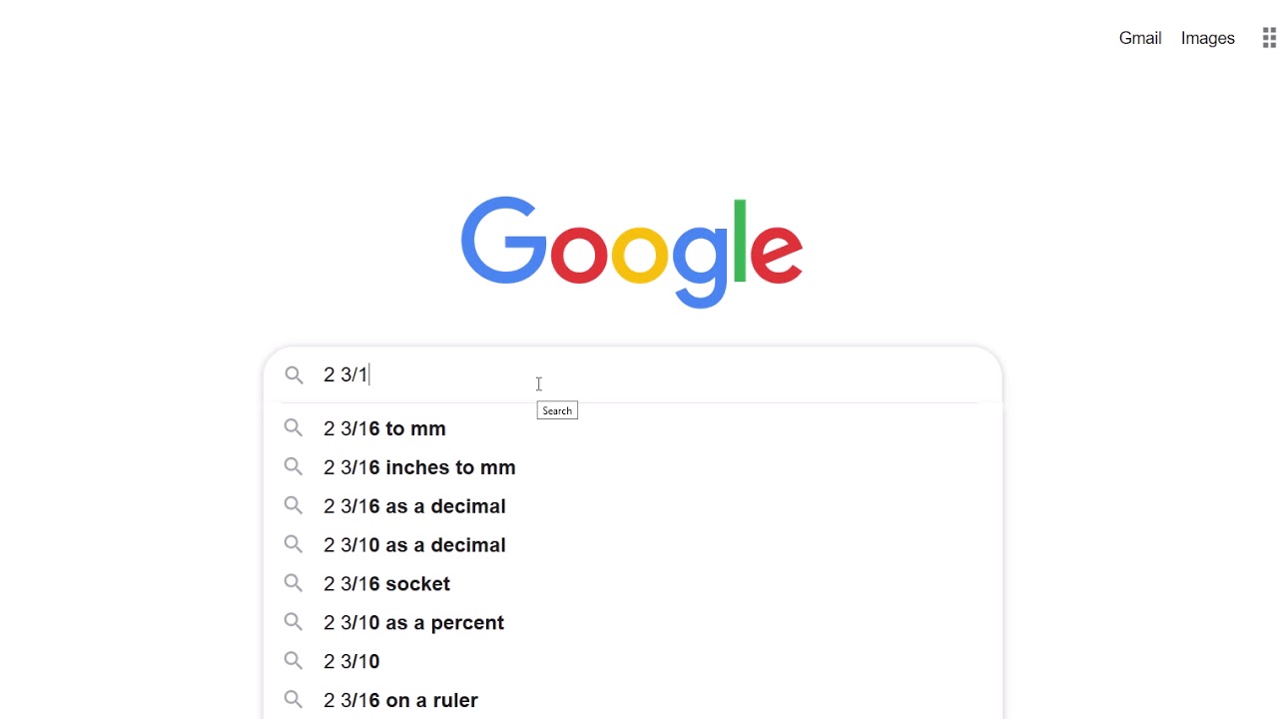Viewport: 1278px width, 719px height.
Task: Go to Google Images link
Action: click(x=1207, y=38)
